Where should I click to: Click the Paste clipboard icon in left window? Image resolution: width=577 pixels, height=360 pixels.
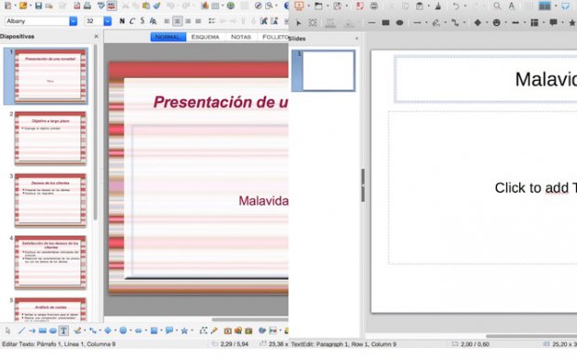(146, 6)
